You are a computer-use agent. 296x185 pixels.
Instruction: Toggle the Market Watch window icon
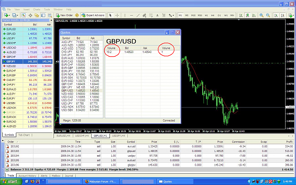tap(24, 15)
